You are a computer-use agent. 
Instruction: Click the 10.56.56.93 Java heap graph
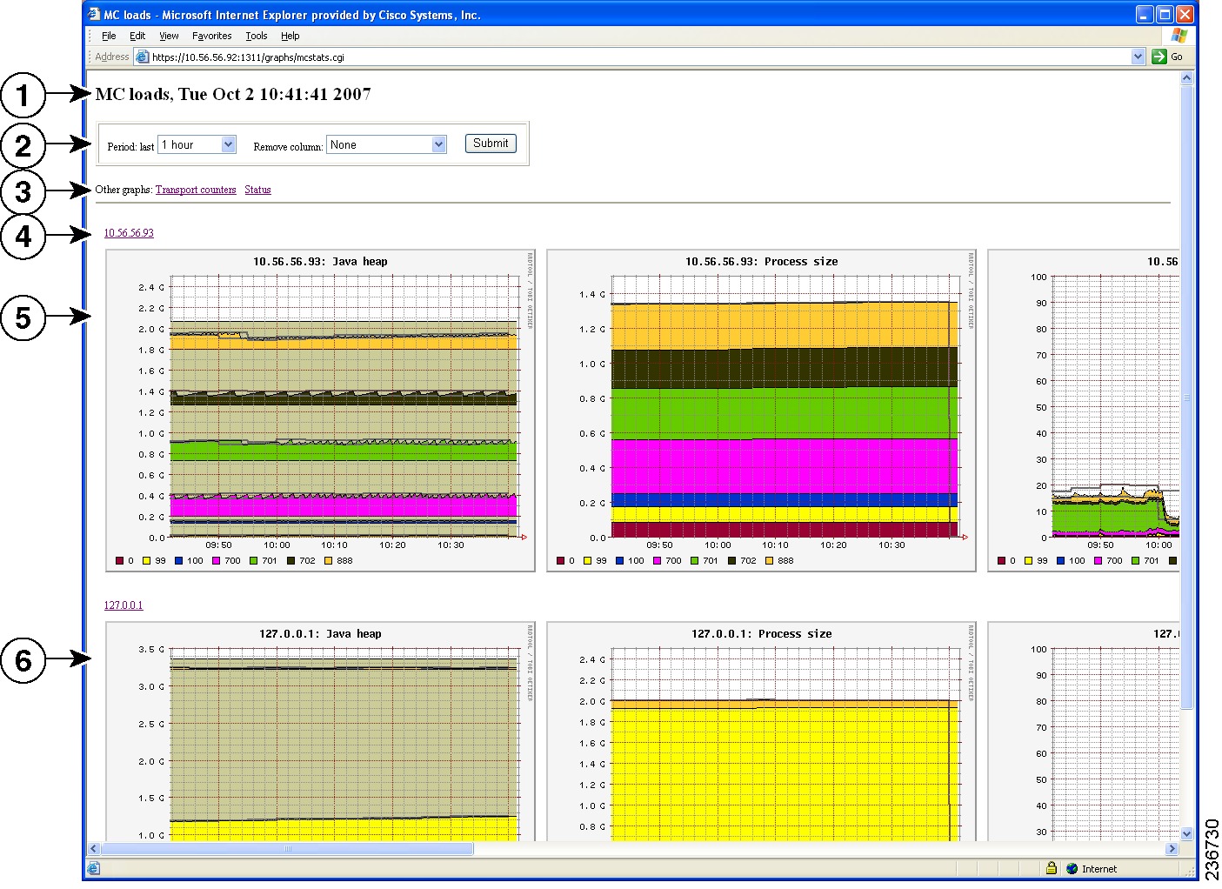pos(320,411)
